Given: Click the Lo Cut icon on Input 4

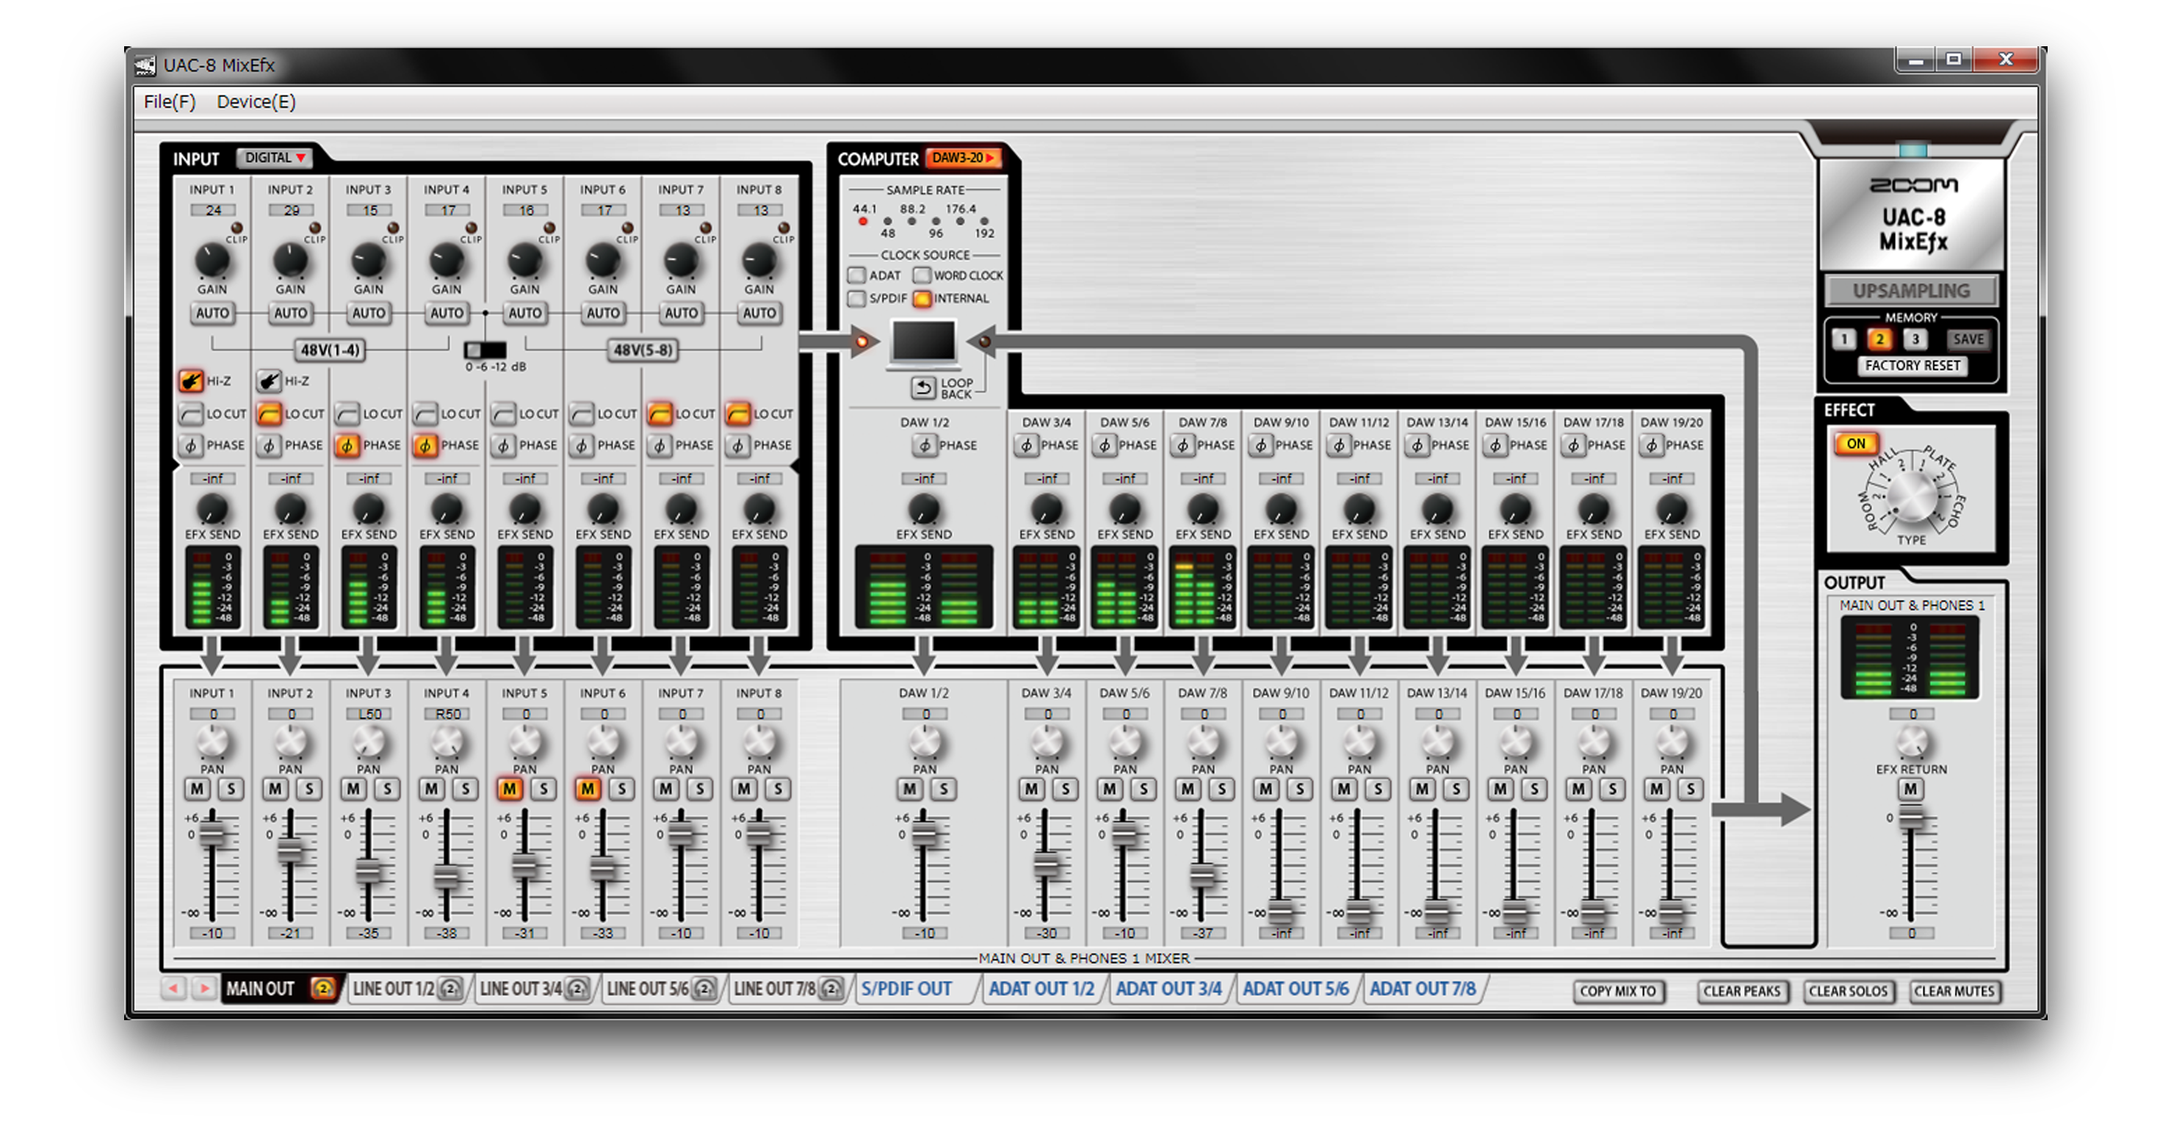Looking at the screenshot, I should [x=425, y=413].
